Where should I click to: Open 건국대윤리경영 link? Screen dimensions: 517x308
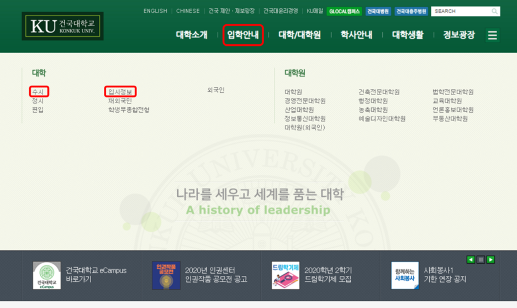tap(281, 11)
